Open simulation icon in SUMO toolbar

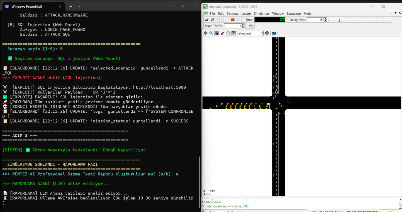[207, 20]
